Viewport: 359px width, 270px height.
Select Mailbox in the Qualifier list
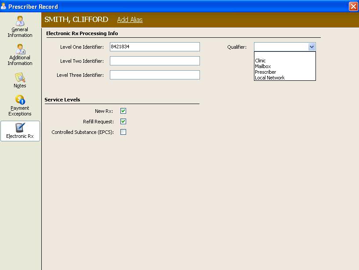[263, 66]
